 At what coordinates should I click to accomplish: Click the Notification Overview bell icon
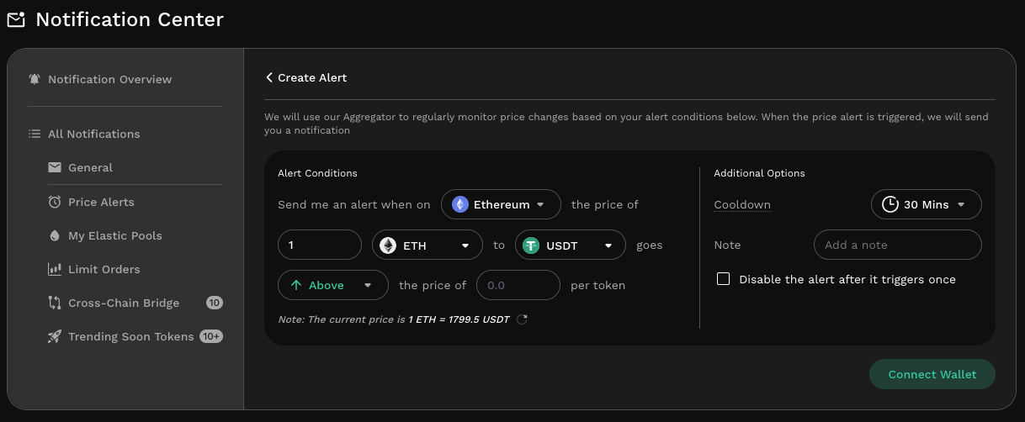click(x=35, y=79)
